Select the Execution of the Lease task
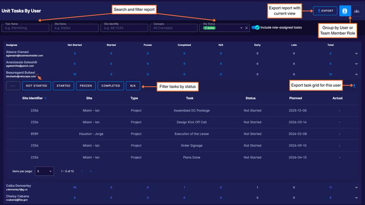 point(192,134)
